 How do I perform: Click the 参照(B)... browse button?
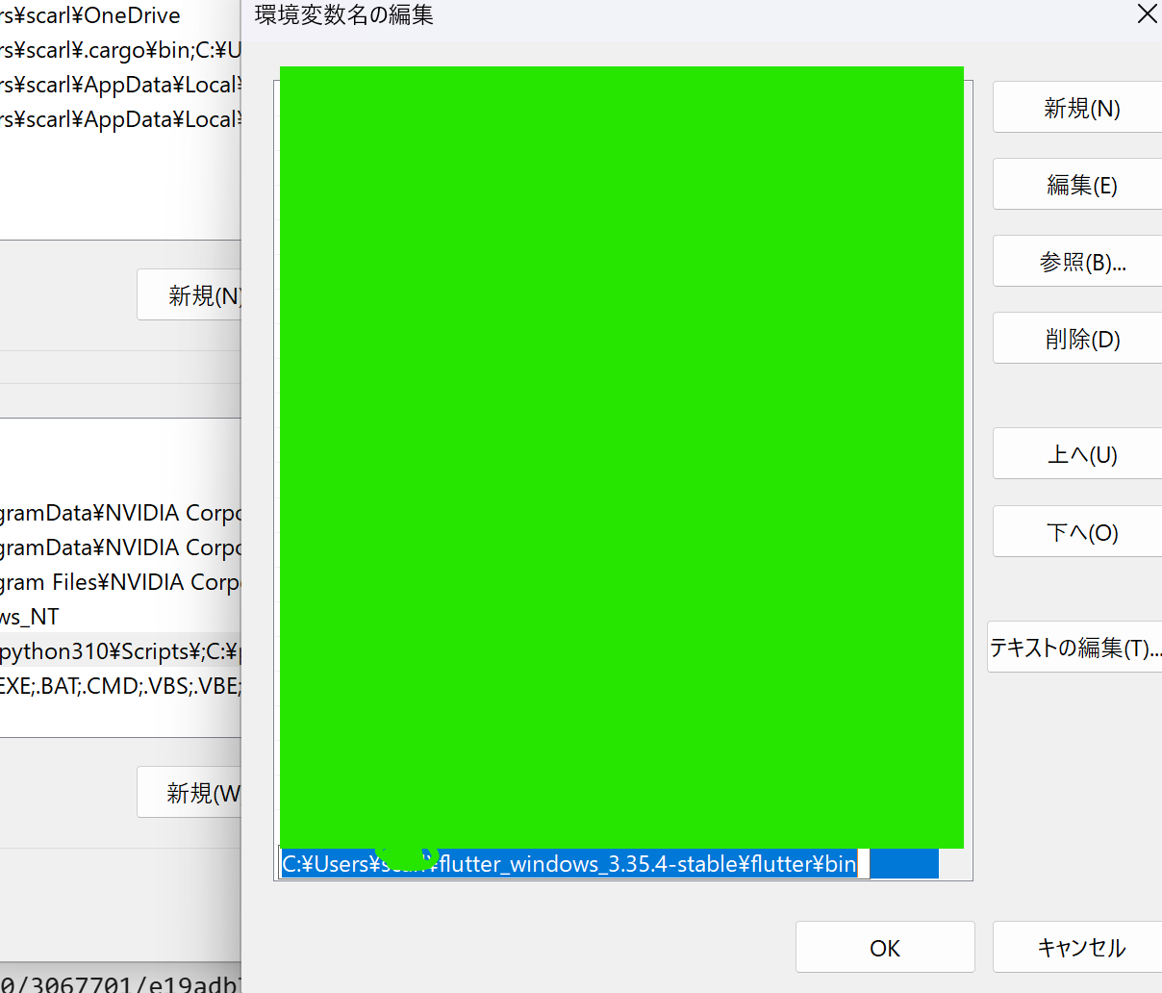click(x=1079, y=262)
